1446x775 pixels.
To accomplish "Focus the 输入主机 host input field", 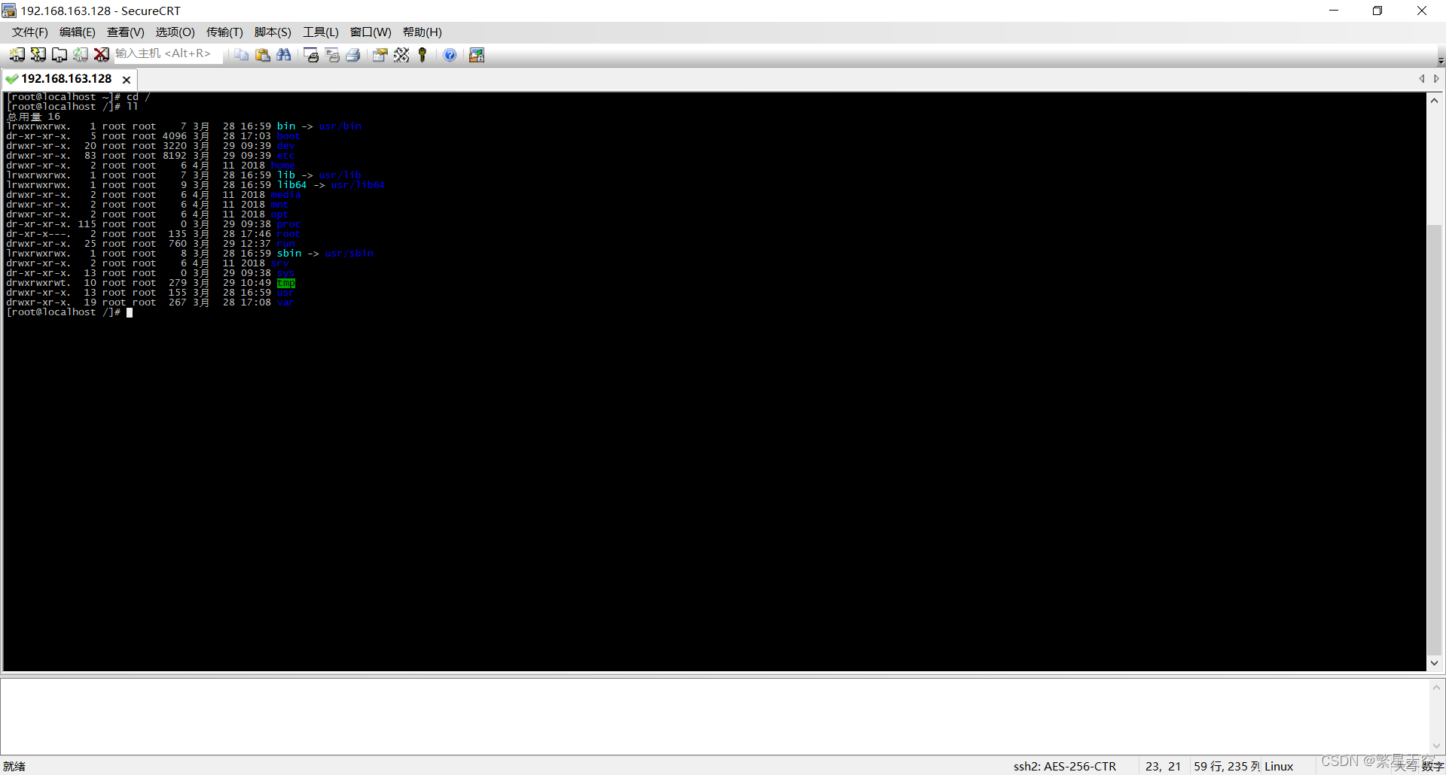I will tap(167, 54).
